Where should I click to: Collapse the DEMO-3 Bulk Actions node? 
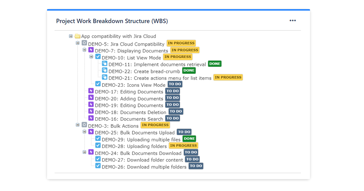coord(78,125)
